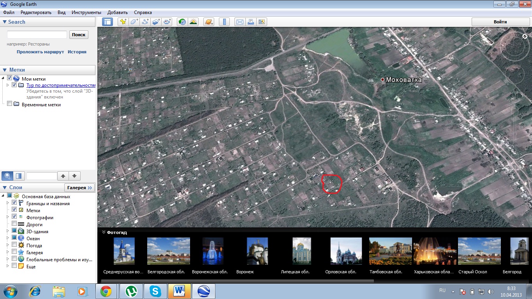Click the Проложить маршрут link
The height and width of the screenshot is (299, 532).
coord(40,52)
